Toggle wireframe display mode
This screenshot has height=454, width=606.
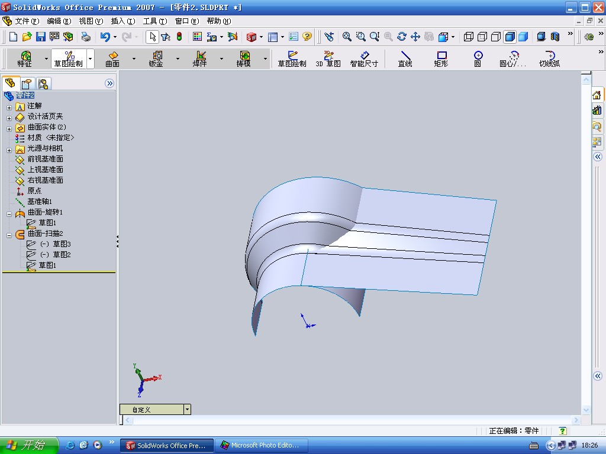click(x=469, y=37)
